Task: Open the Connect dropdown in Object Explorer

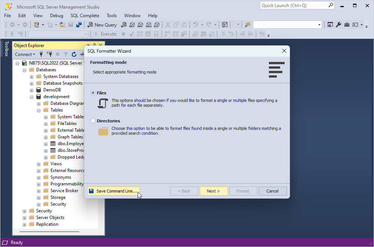Action: coord(25,54)
